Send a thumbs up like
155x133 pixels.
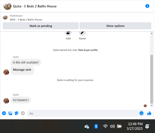tap(149, 113)
